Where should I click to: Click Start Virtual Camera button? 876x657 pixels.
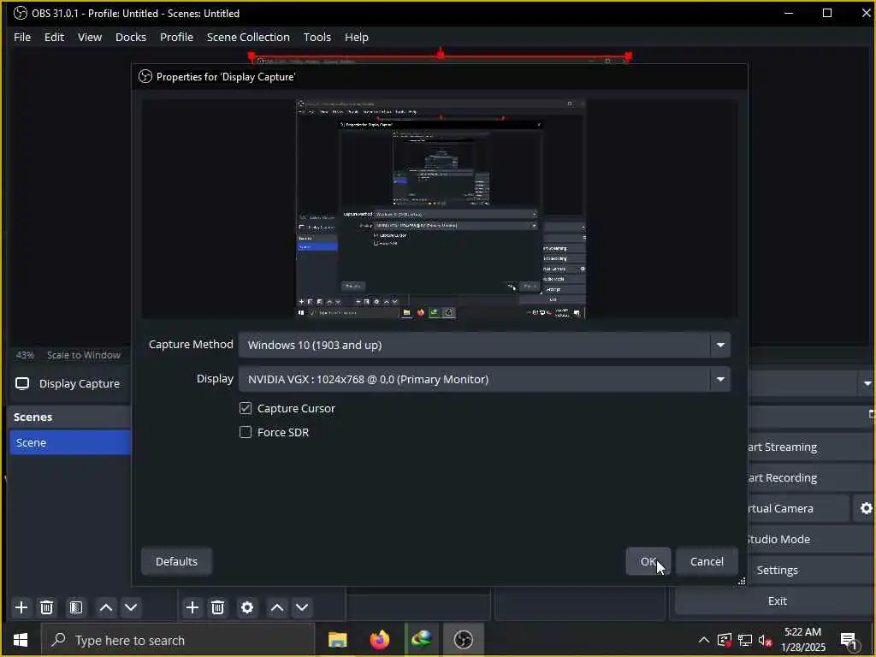[798, 508]
